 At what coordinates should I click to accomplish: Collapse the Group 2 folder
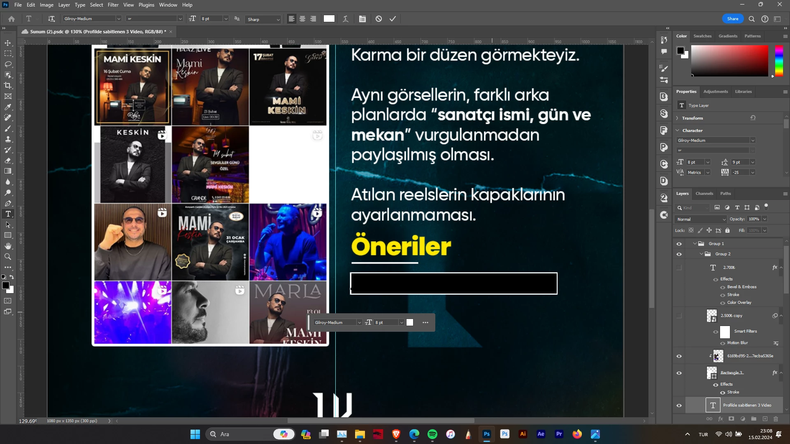[x=701, y=254]
